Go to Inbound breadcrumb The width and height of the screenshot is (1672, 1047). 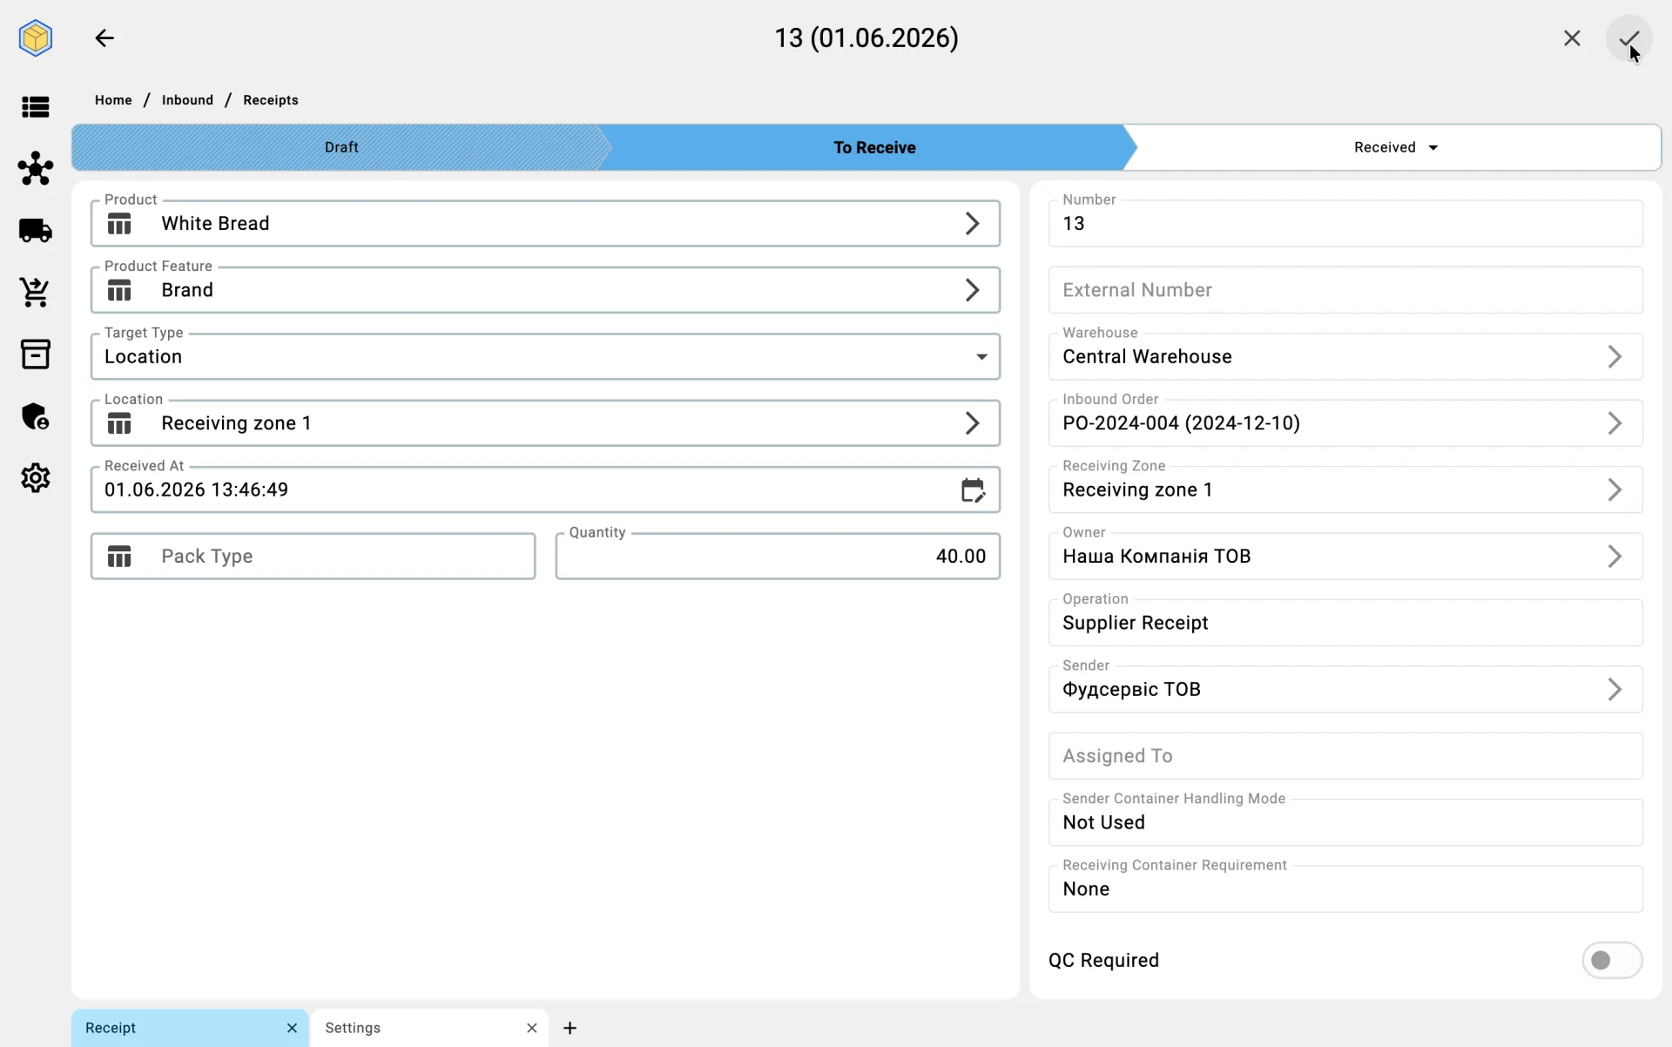187,100
